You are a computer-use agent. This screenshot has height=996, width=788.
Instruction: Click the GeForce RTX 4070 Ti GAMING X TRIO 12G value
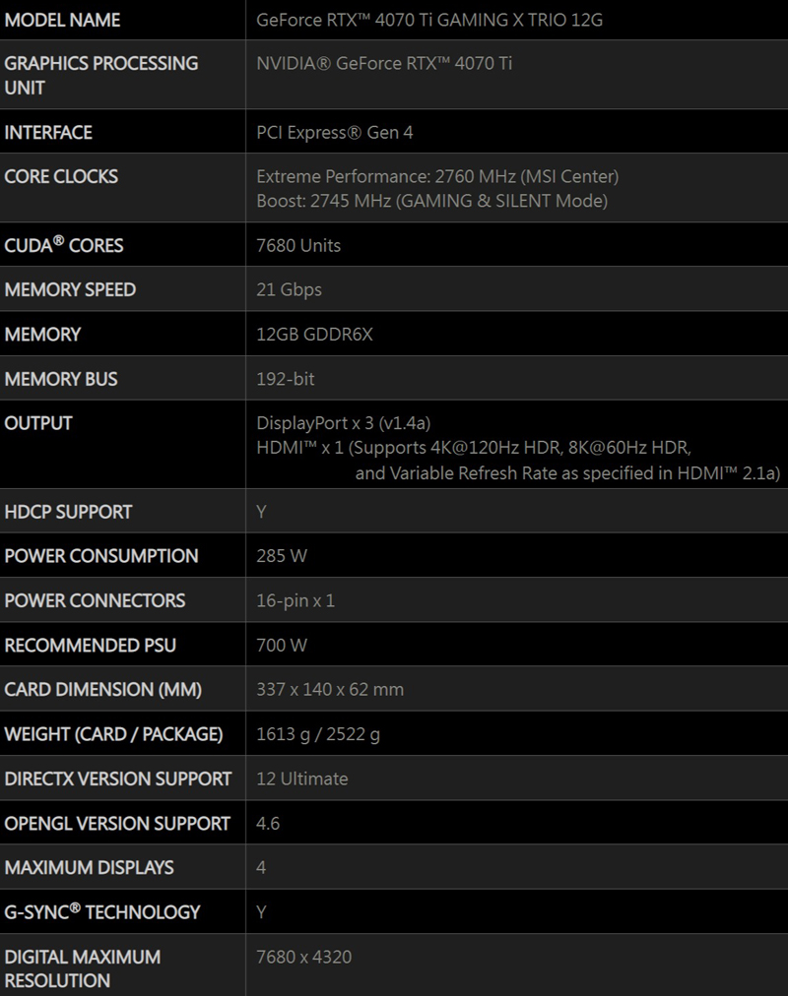(x=428, y=20)
